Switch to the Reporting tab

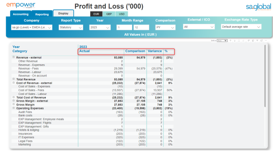pyautogui.click(x=42, y=14)
